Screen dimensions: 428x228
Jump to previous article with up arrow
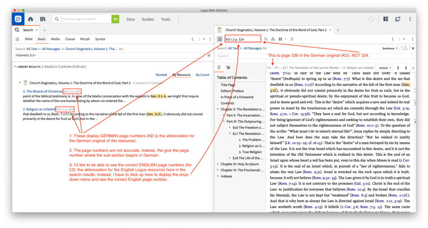tap(398, 68)
